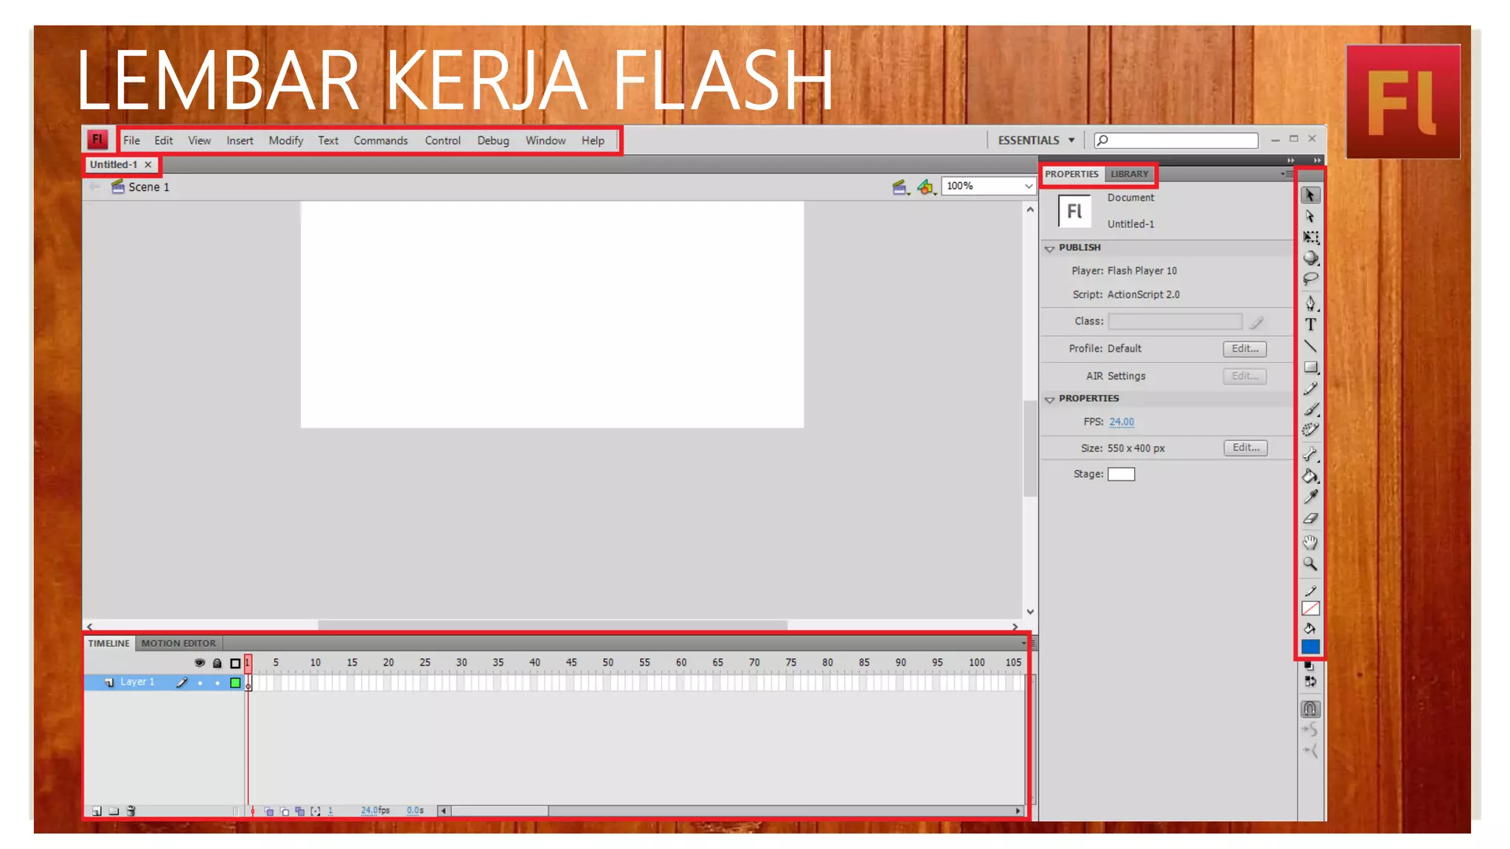
Task: Select the Paint Bucket tool
Action: point(1310,476)
